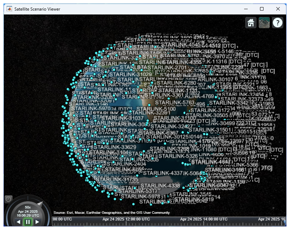Select the STARLINK-31100 satellite label
Image resolution: width=290 pixels, height=230 pixels.
click(x=175, y=118)
